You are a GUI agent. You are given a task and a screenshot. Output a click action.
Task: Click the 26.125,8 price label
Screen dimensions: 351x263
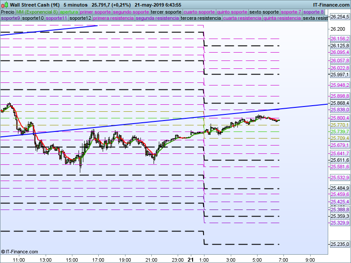tap(340, 46)
